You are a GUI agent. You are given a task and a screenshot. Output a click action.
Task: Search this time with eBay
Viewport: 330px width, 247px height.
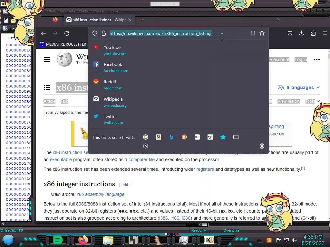pyautogui.click(x=197, y=137)
